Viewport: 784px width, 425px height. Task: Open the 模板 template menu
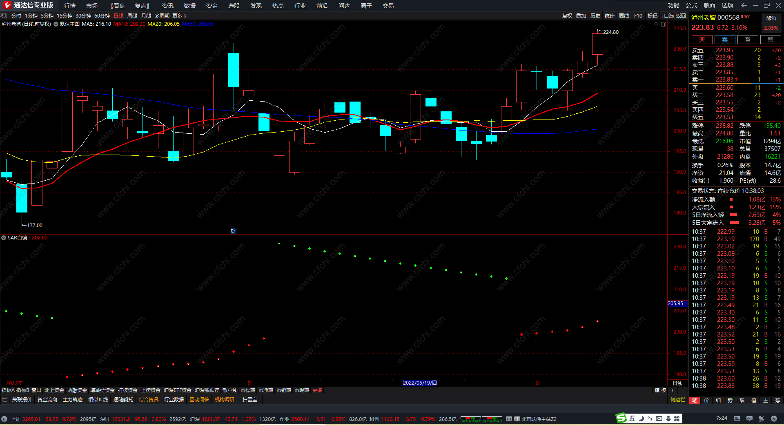click(660, 390)
